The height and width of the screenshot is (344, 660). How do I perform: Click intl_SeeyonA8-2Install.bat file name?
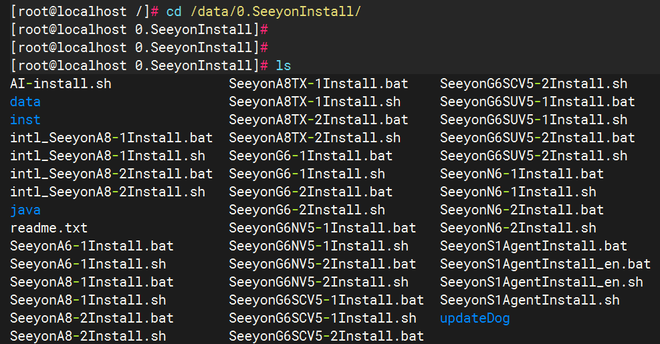point(112,174)
